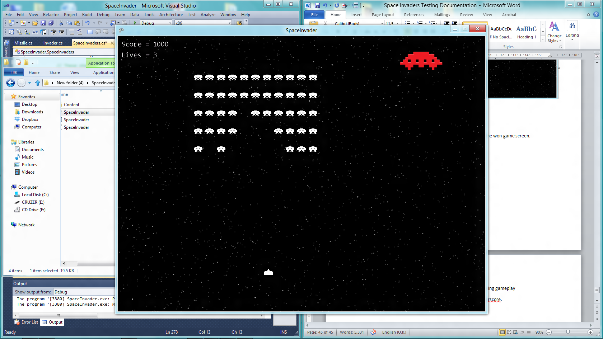The width and height of the screenshot is (603, 339).
Task: Open Page Layout tab in Word ribbon
Action: point(383,15)
